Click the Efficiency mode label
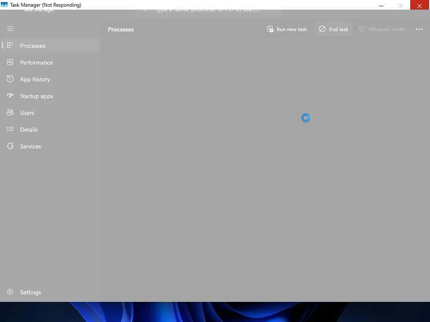Viewport: 430px width, 322px height. pos(386,29)
